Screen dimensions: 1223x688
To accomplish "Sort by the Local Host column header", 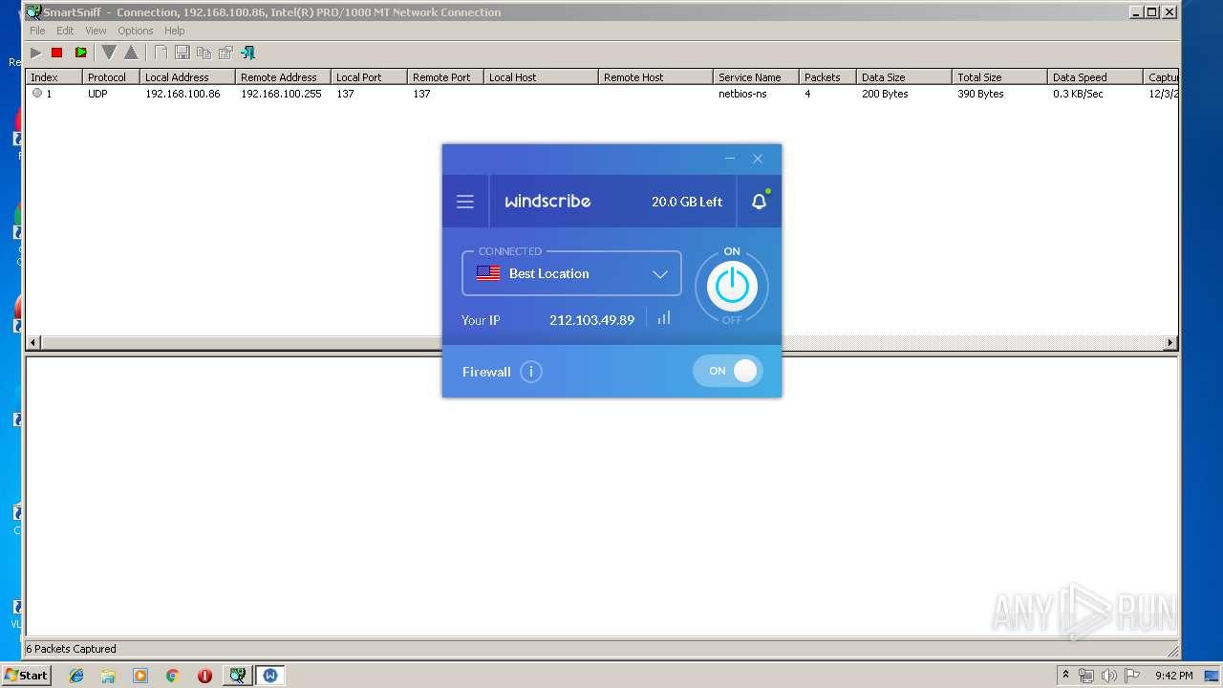I will coord(541,77).
